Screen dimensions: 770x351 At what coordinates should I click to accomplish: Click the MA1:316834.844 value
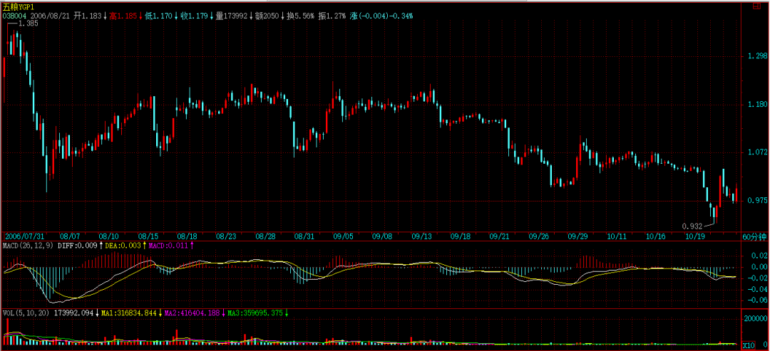[128, 313]
